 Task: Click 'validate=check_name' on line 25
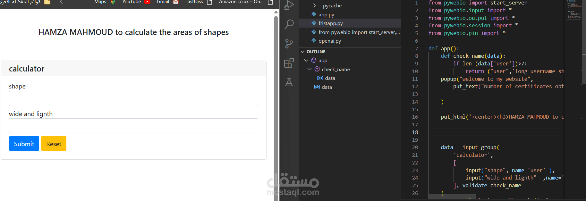492,185
